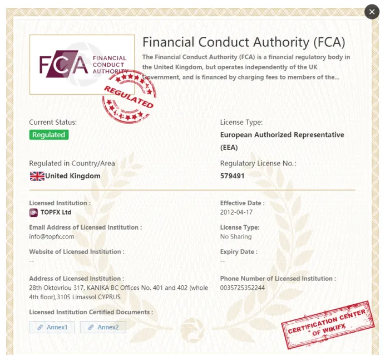Click the info@topfx.com email address
This screenshot has height=355, width=385.
[52, 237]
